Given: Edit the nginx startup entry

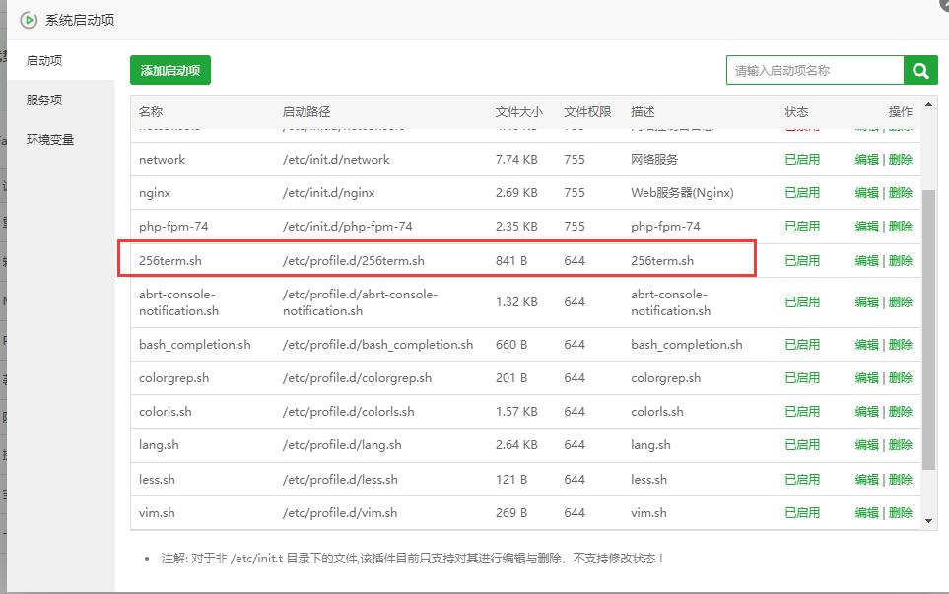Looking at the screenshot, I should click(x=865, y=192).
